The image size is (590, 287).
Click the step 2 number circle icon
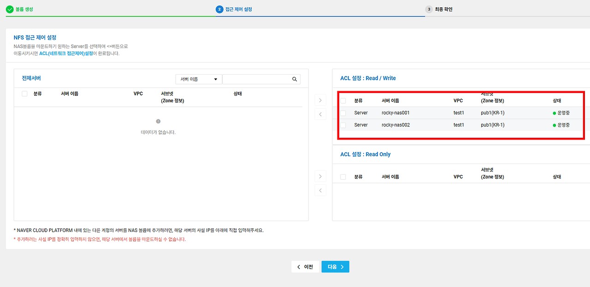pyautogui.click(x=219, y=9)
